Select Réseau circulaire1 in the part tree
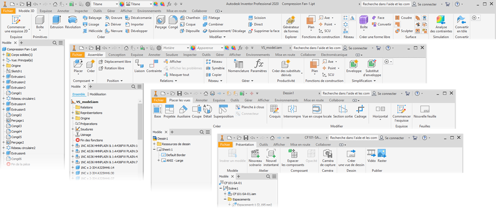 [x=21, y=99]
